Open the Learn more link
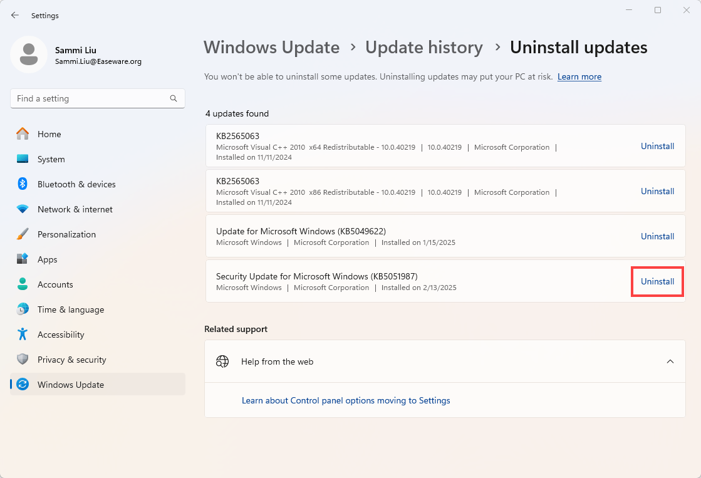Image resolution: width=701 pixels, height=478 pixels. point(579,76)
